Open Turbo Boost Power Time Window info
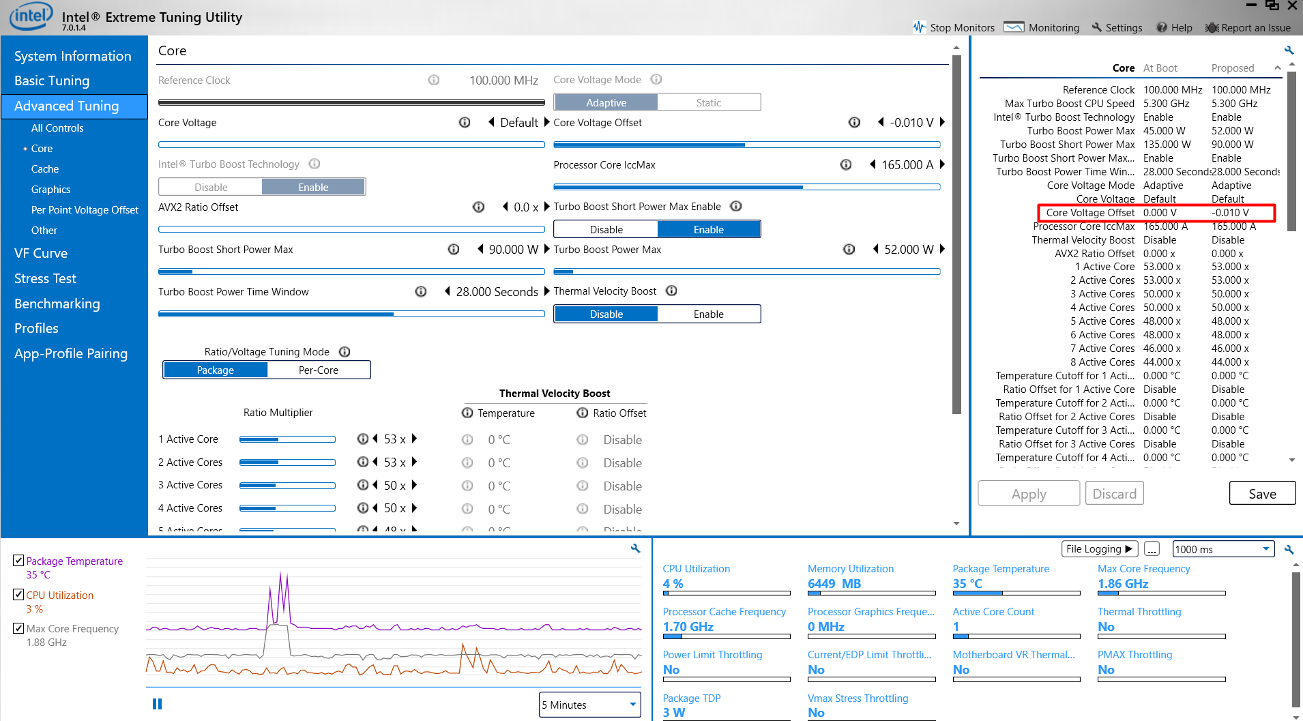 coord(421,291)
